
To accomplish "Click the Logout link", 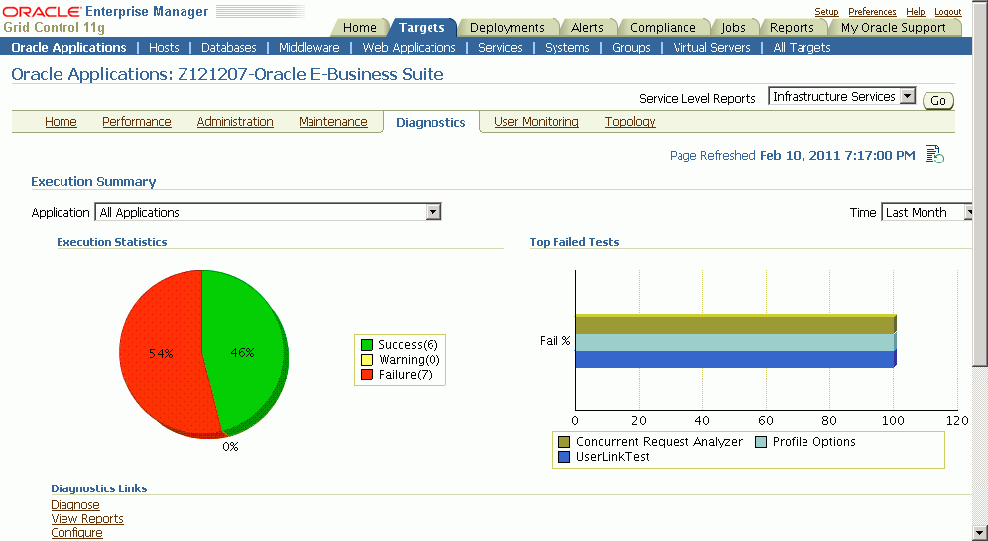I will pyautogui.click(x=947, y=11).
